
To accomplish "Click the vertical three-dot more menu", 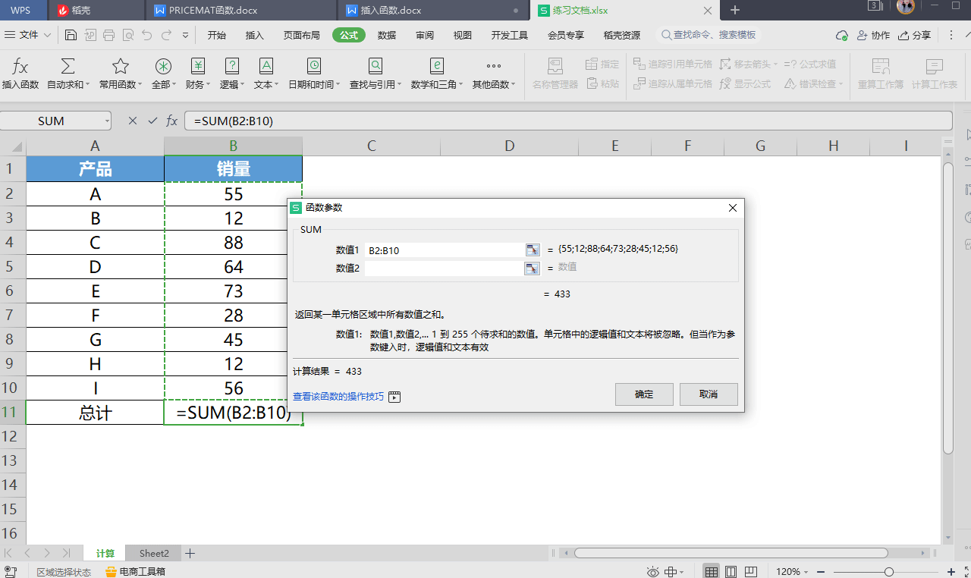I will click(951, 36).
